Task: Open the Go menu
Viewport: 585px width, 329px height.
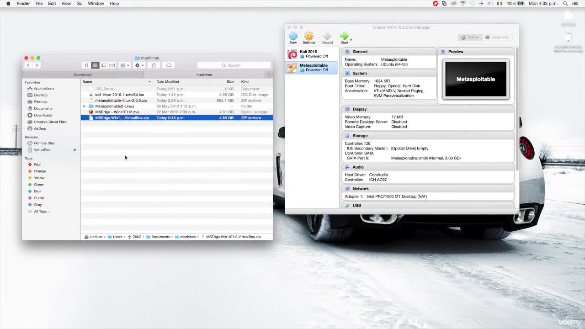Action: [x=80, y=3]
